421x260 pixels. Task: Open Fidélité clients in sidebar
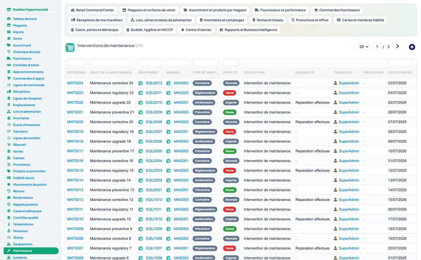24,178
